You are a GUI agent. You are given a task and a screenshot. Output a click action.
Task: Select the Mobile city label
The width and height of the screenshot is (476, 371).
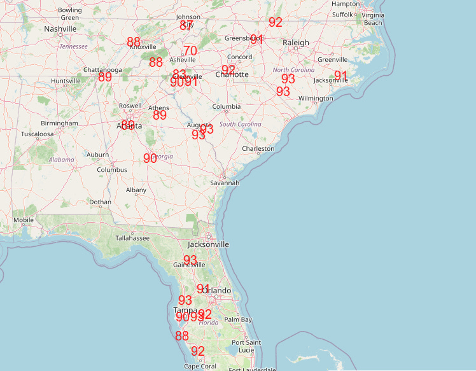pyautogui.click(x=24, y=220)
